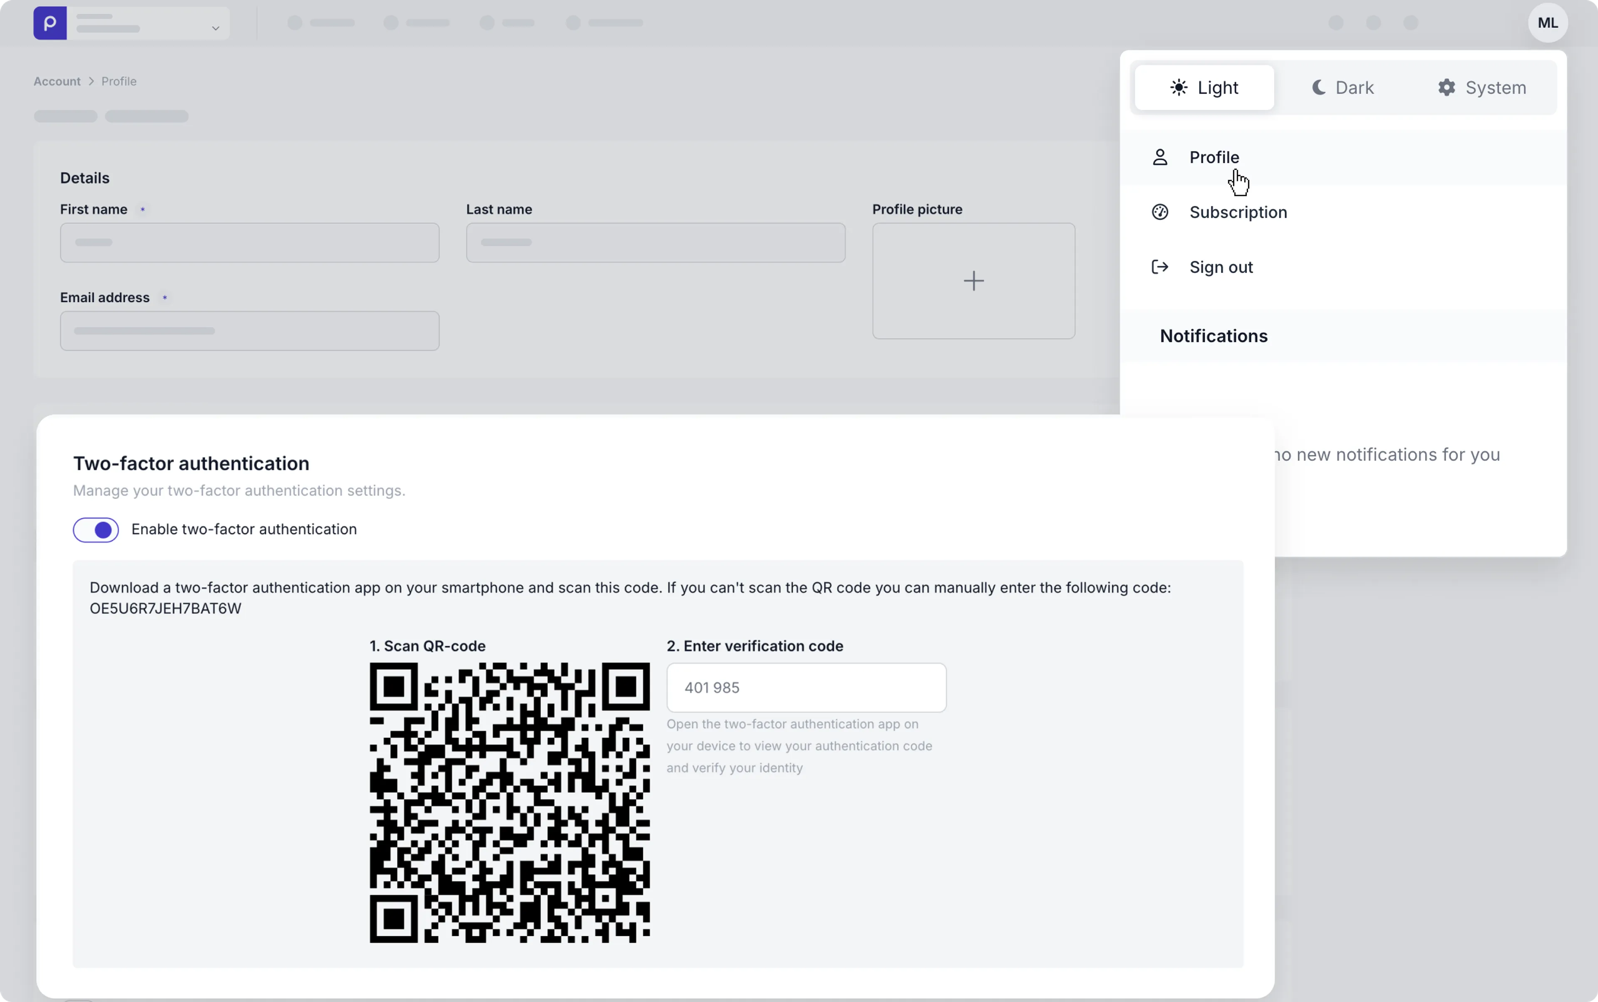Viewport: 1598px width, 1002px height.
Task: Click the Sign out arrow icon
Action: tap(1160, 267)
